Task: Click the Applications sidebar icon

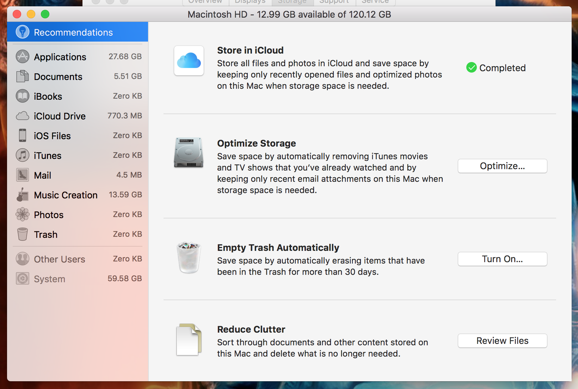Action: (x=23, y=56)
